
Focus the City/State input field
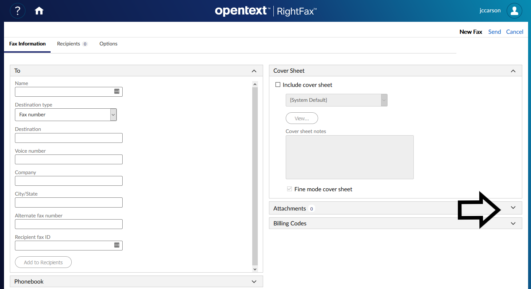pyautogui.click(x=69, y=202)
